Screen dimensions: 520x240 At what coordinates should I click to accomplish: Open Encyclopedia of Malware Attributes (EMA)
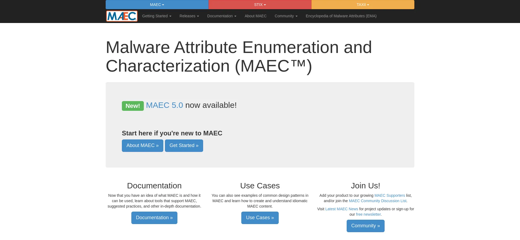[341, 16]
